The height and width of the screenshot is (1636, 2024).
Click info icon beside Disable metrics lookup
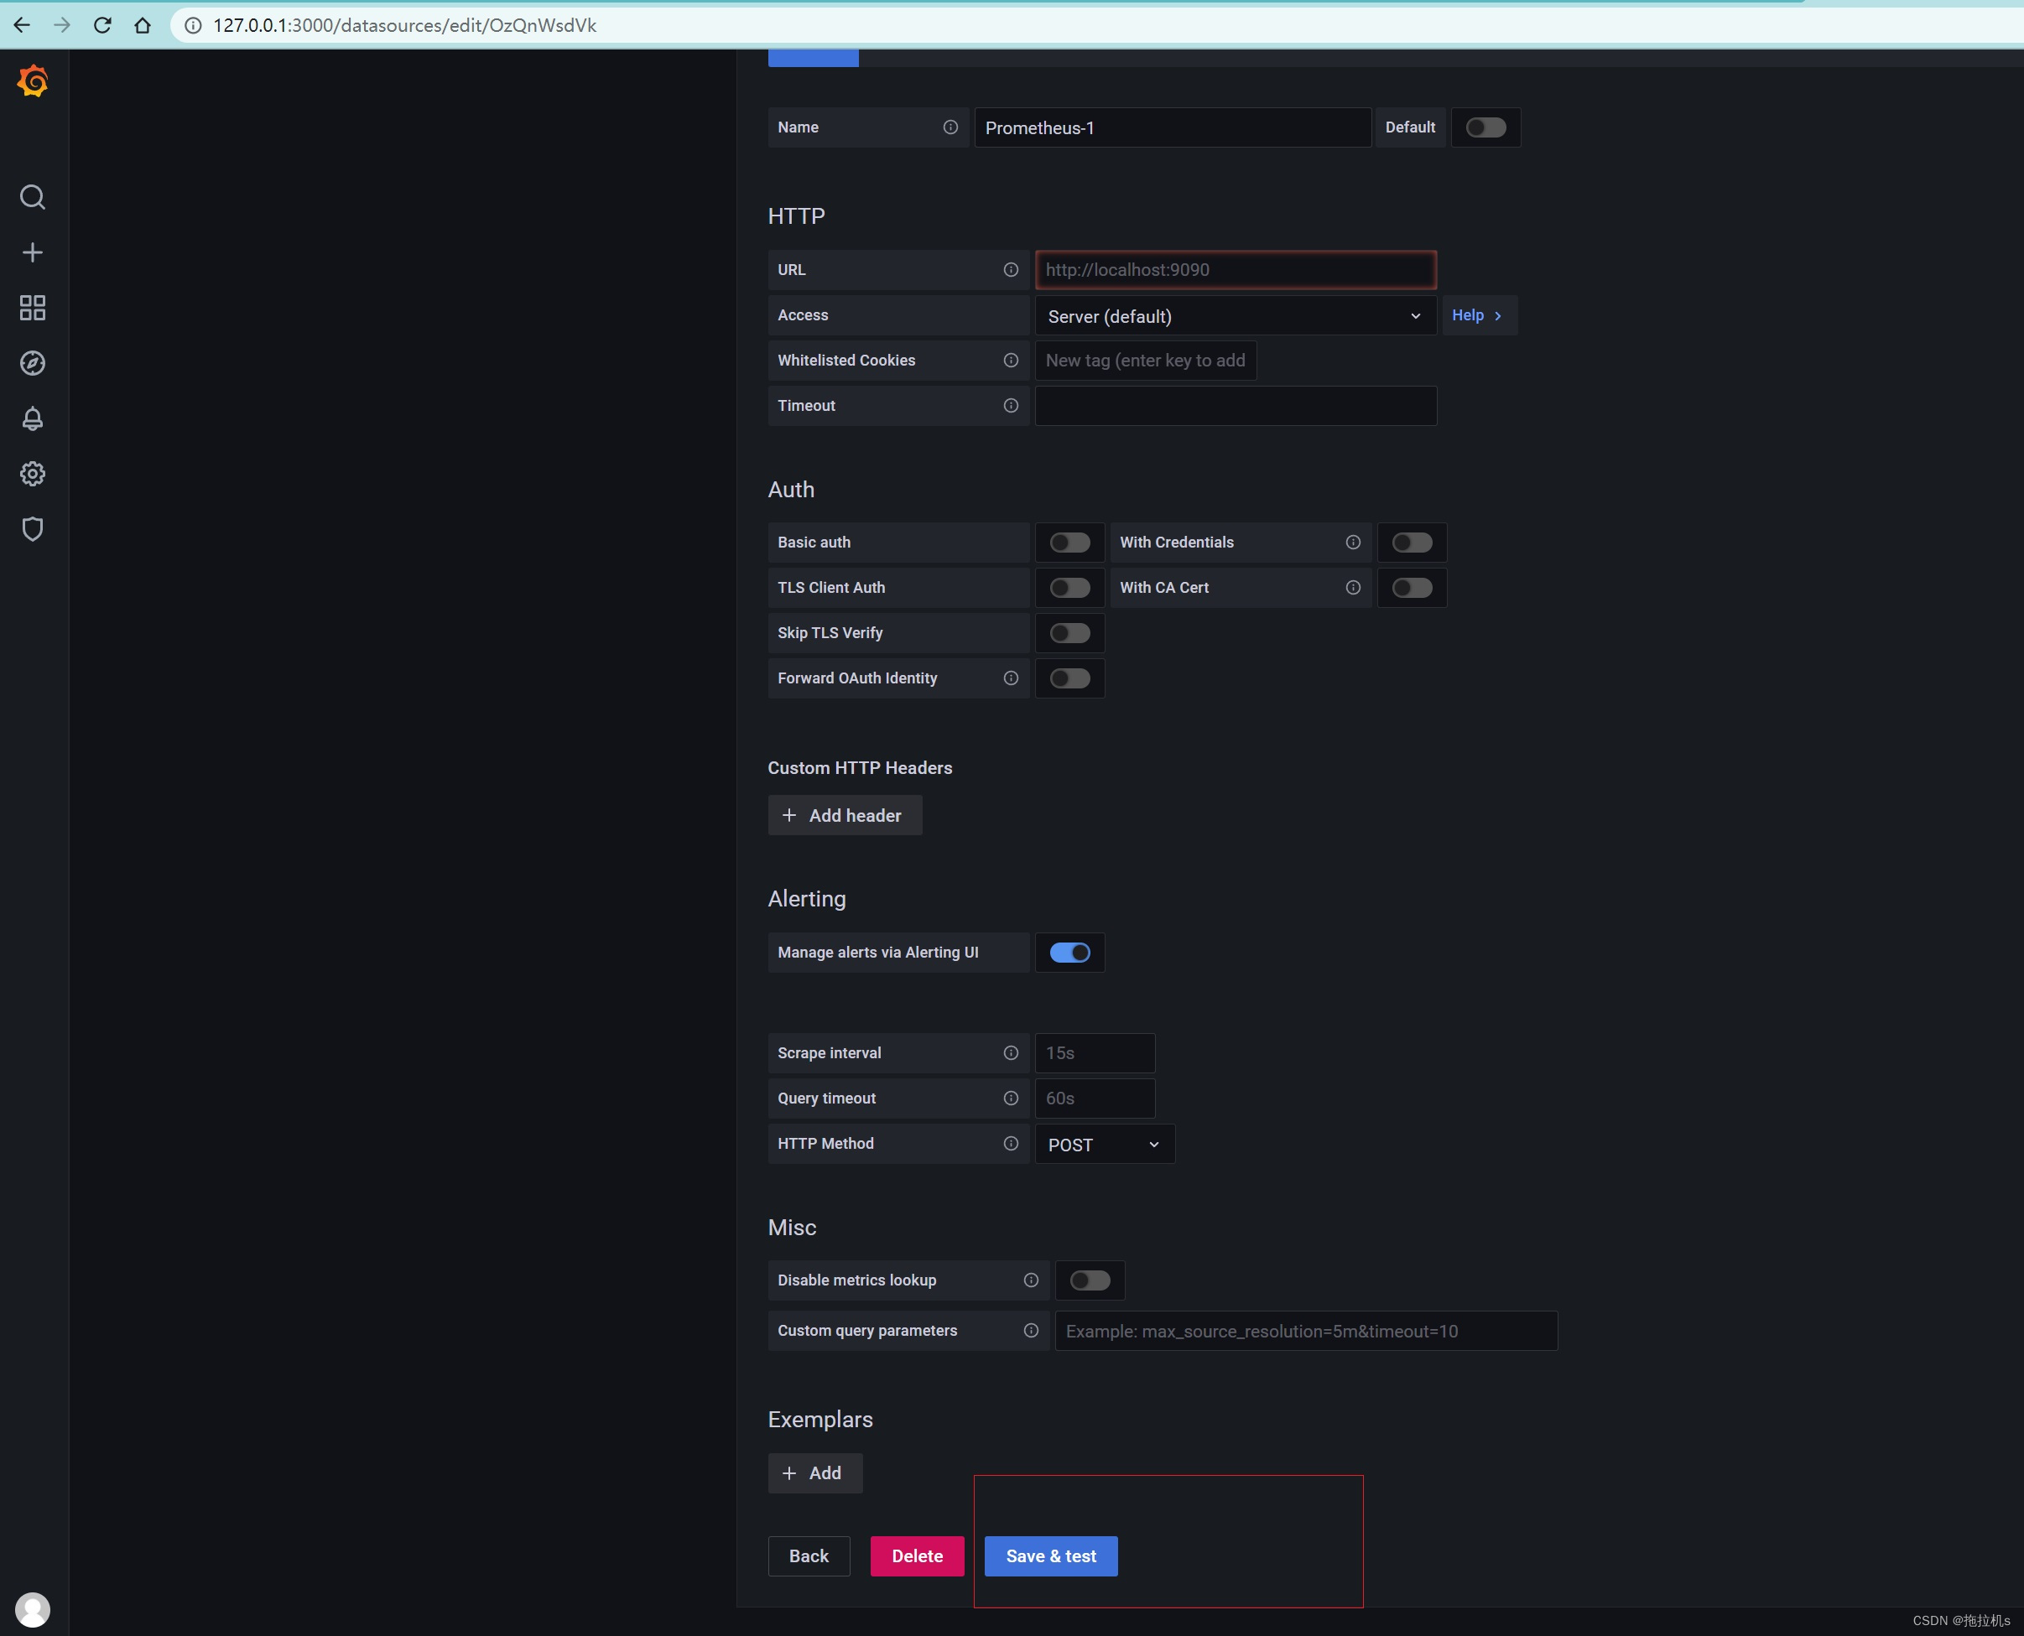click(1030, 1280)
